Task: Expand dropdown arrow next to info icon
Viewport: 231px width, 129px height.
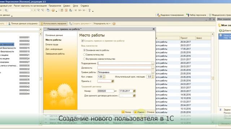Action: [x=56, y=11]
